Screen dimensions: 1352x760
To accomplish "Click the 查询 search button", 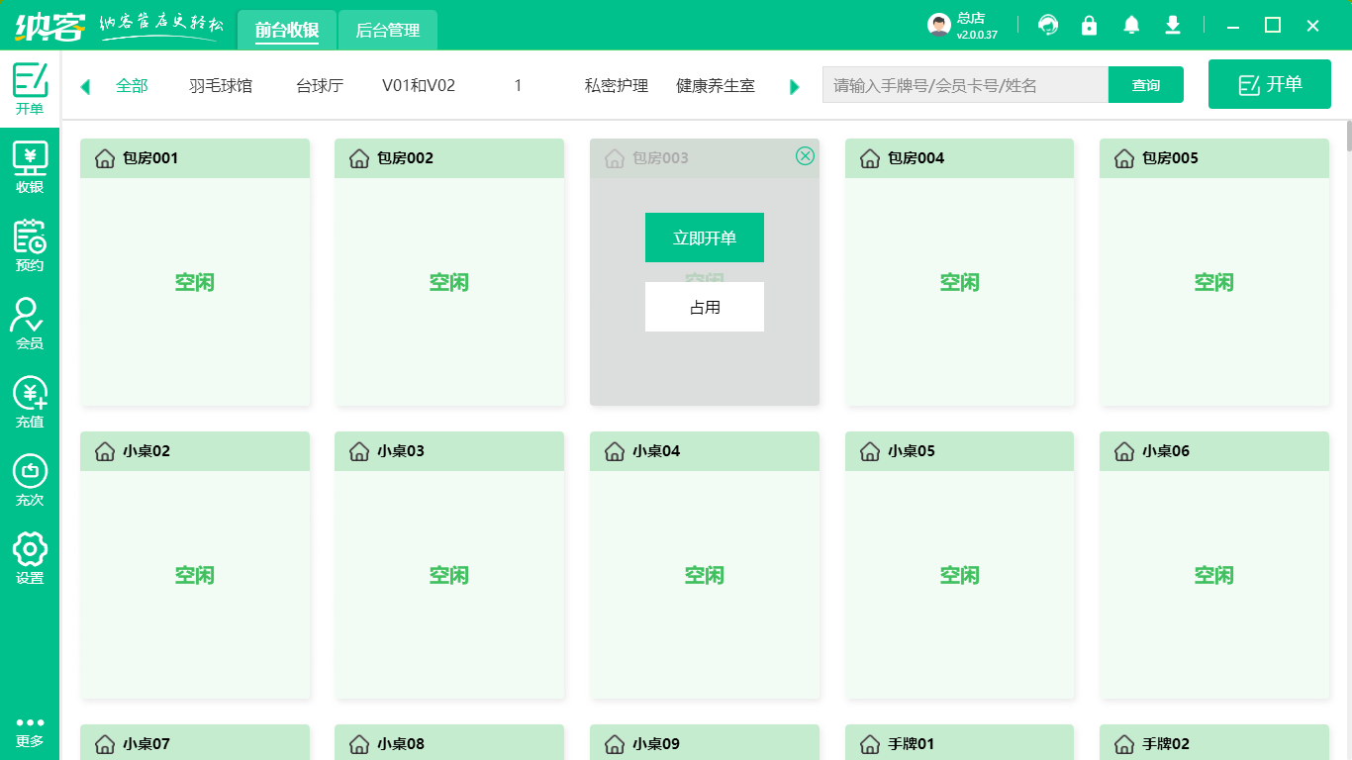I will [1146, 85].
